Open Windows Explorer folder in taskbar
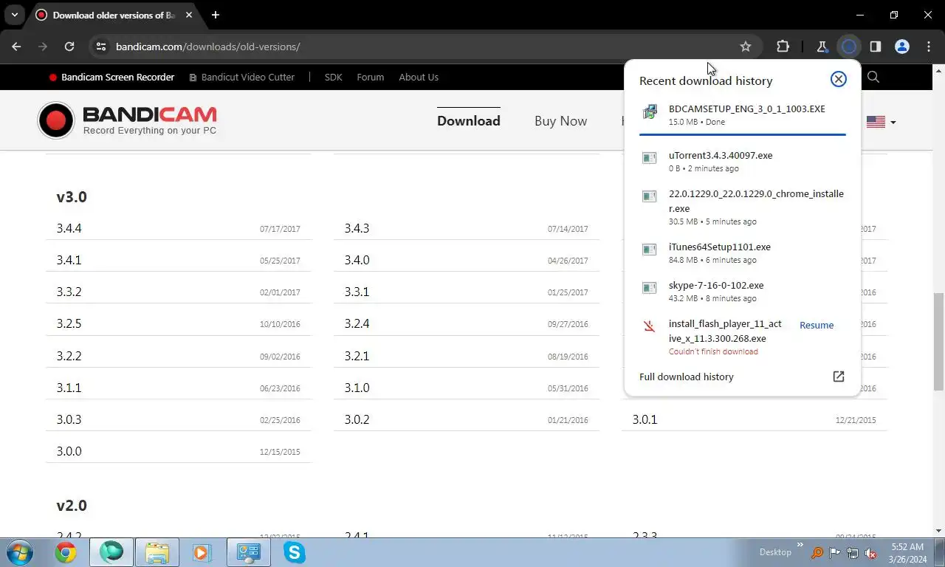 pos(157,552)
